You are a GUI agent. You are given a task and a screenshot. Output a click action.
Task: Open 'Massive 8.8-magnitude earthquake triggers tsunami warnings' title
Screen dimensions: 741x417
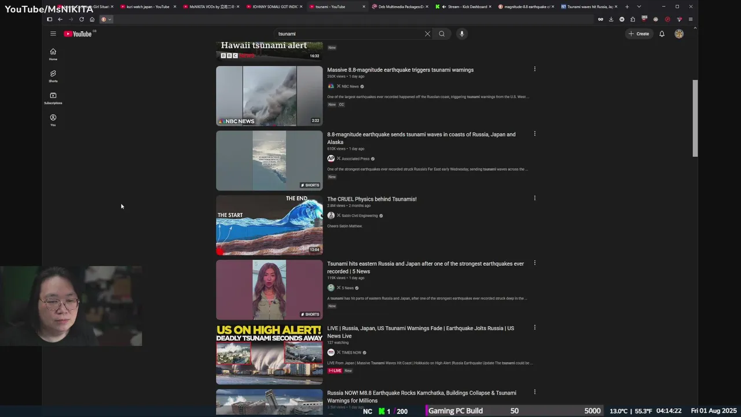click(400, 70)
